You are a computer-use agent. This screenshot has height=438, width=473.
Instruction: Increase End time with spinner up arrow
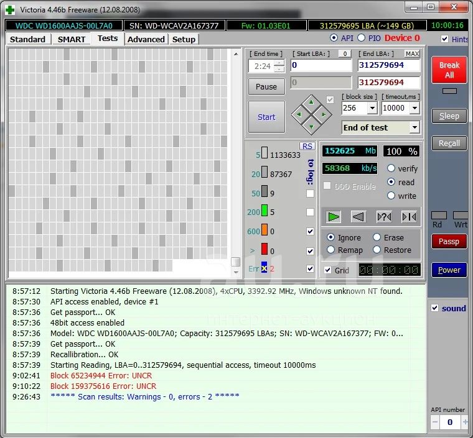point(279,63)
